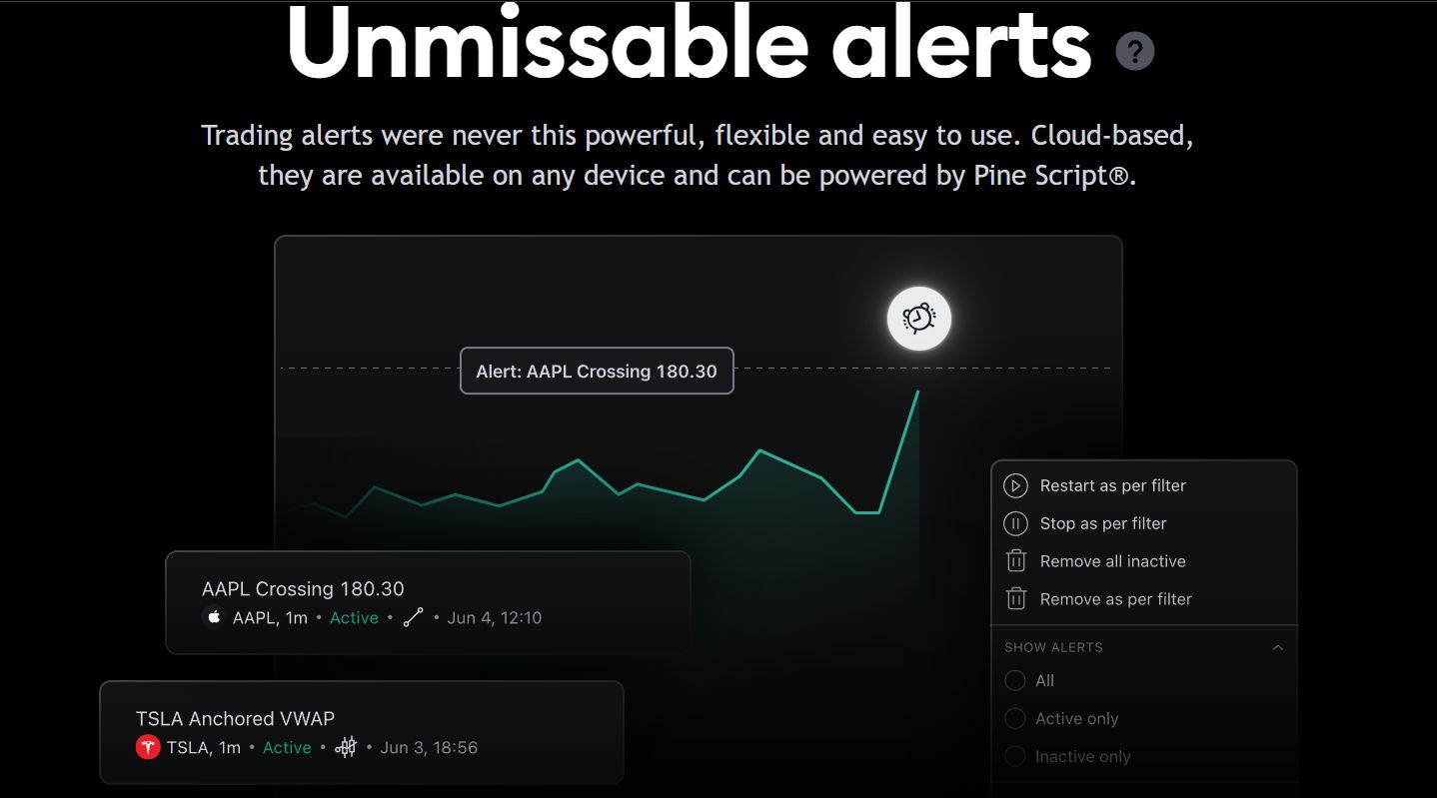
Task: Click the Alert: AAPL Crossing 180.30 chart label
Action: pyautogui.click(x=597, y=371)
